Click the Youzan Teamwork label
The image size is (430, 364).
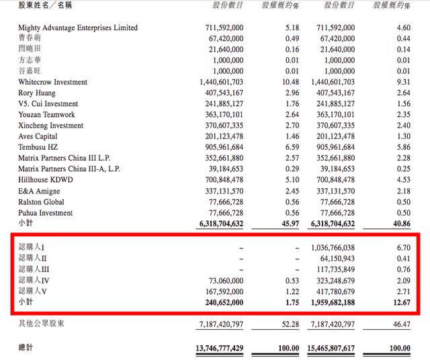[x=46, y=115]
